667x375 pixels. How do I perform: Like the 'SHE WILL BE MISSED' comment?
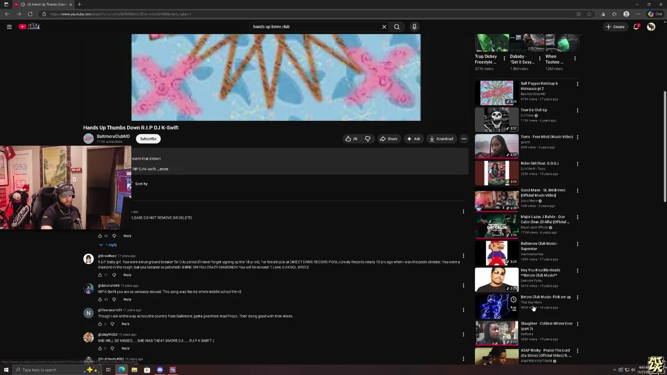coord(100,348)
